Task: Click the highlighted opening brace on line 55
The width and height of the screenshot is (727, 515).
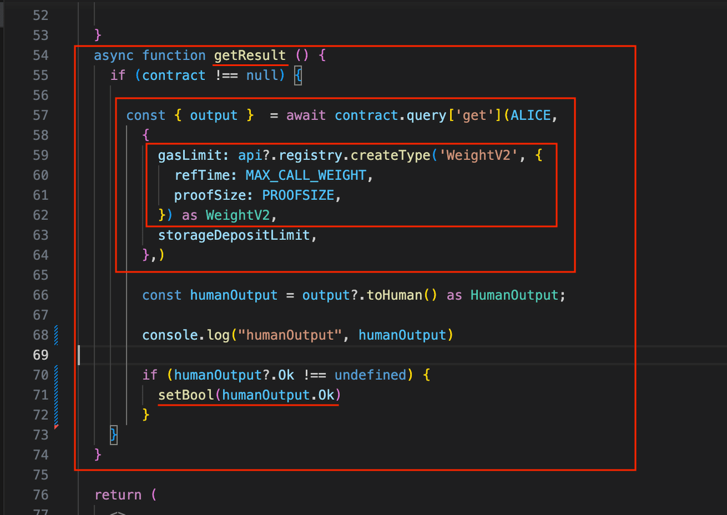Action: click(x=297, y=75)
